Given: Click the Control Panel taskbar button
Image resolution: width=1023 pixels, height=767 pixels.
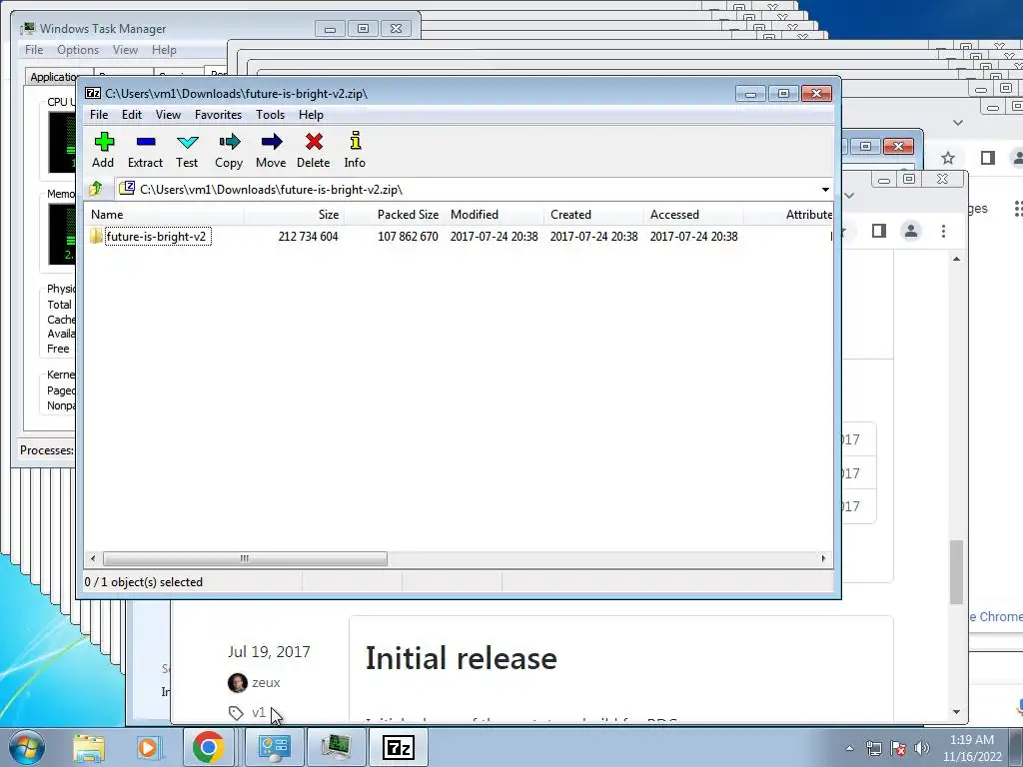Looking at the screenshot, I should tap(274, 747).
